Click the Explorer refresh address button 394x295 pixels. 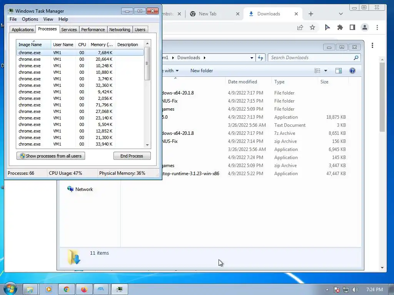[x=260, y=58]
